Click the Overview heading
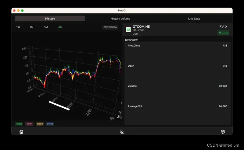Screen dimensions: 244x150 point(131,40)
